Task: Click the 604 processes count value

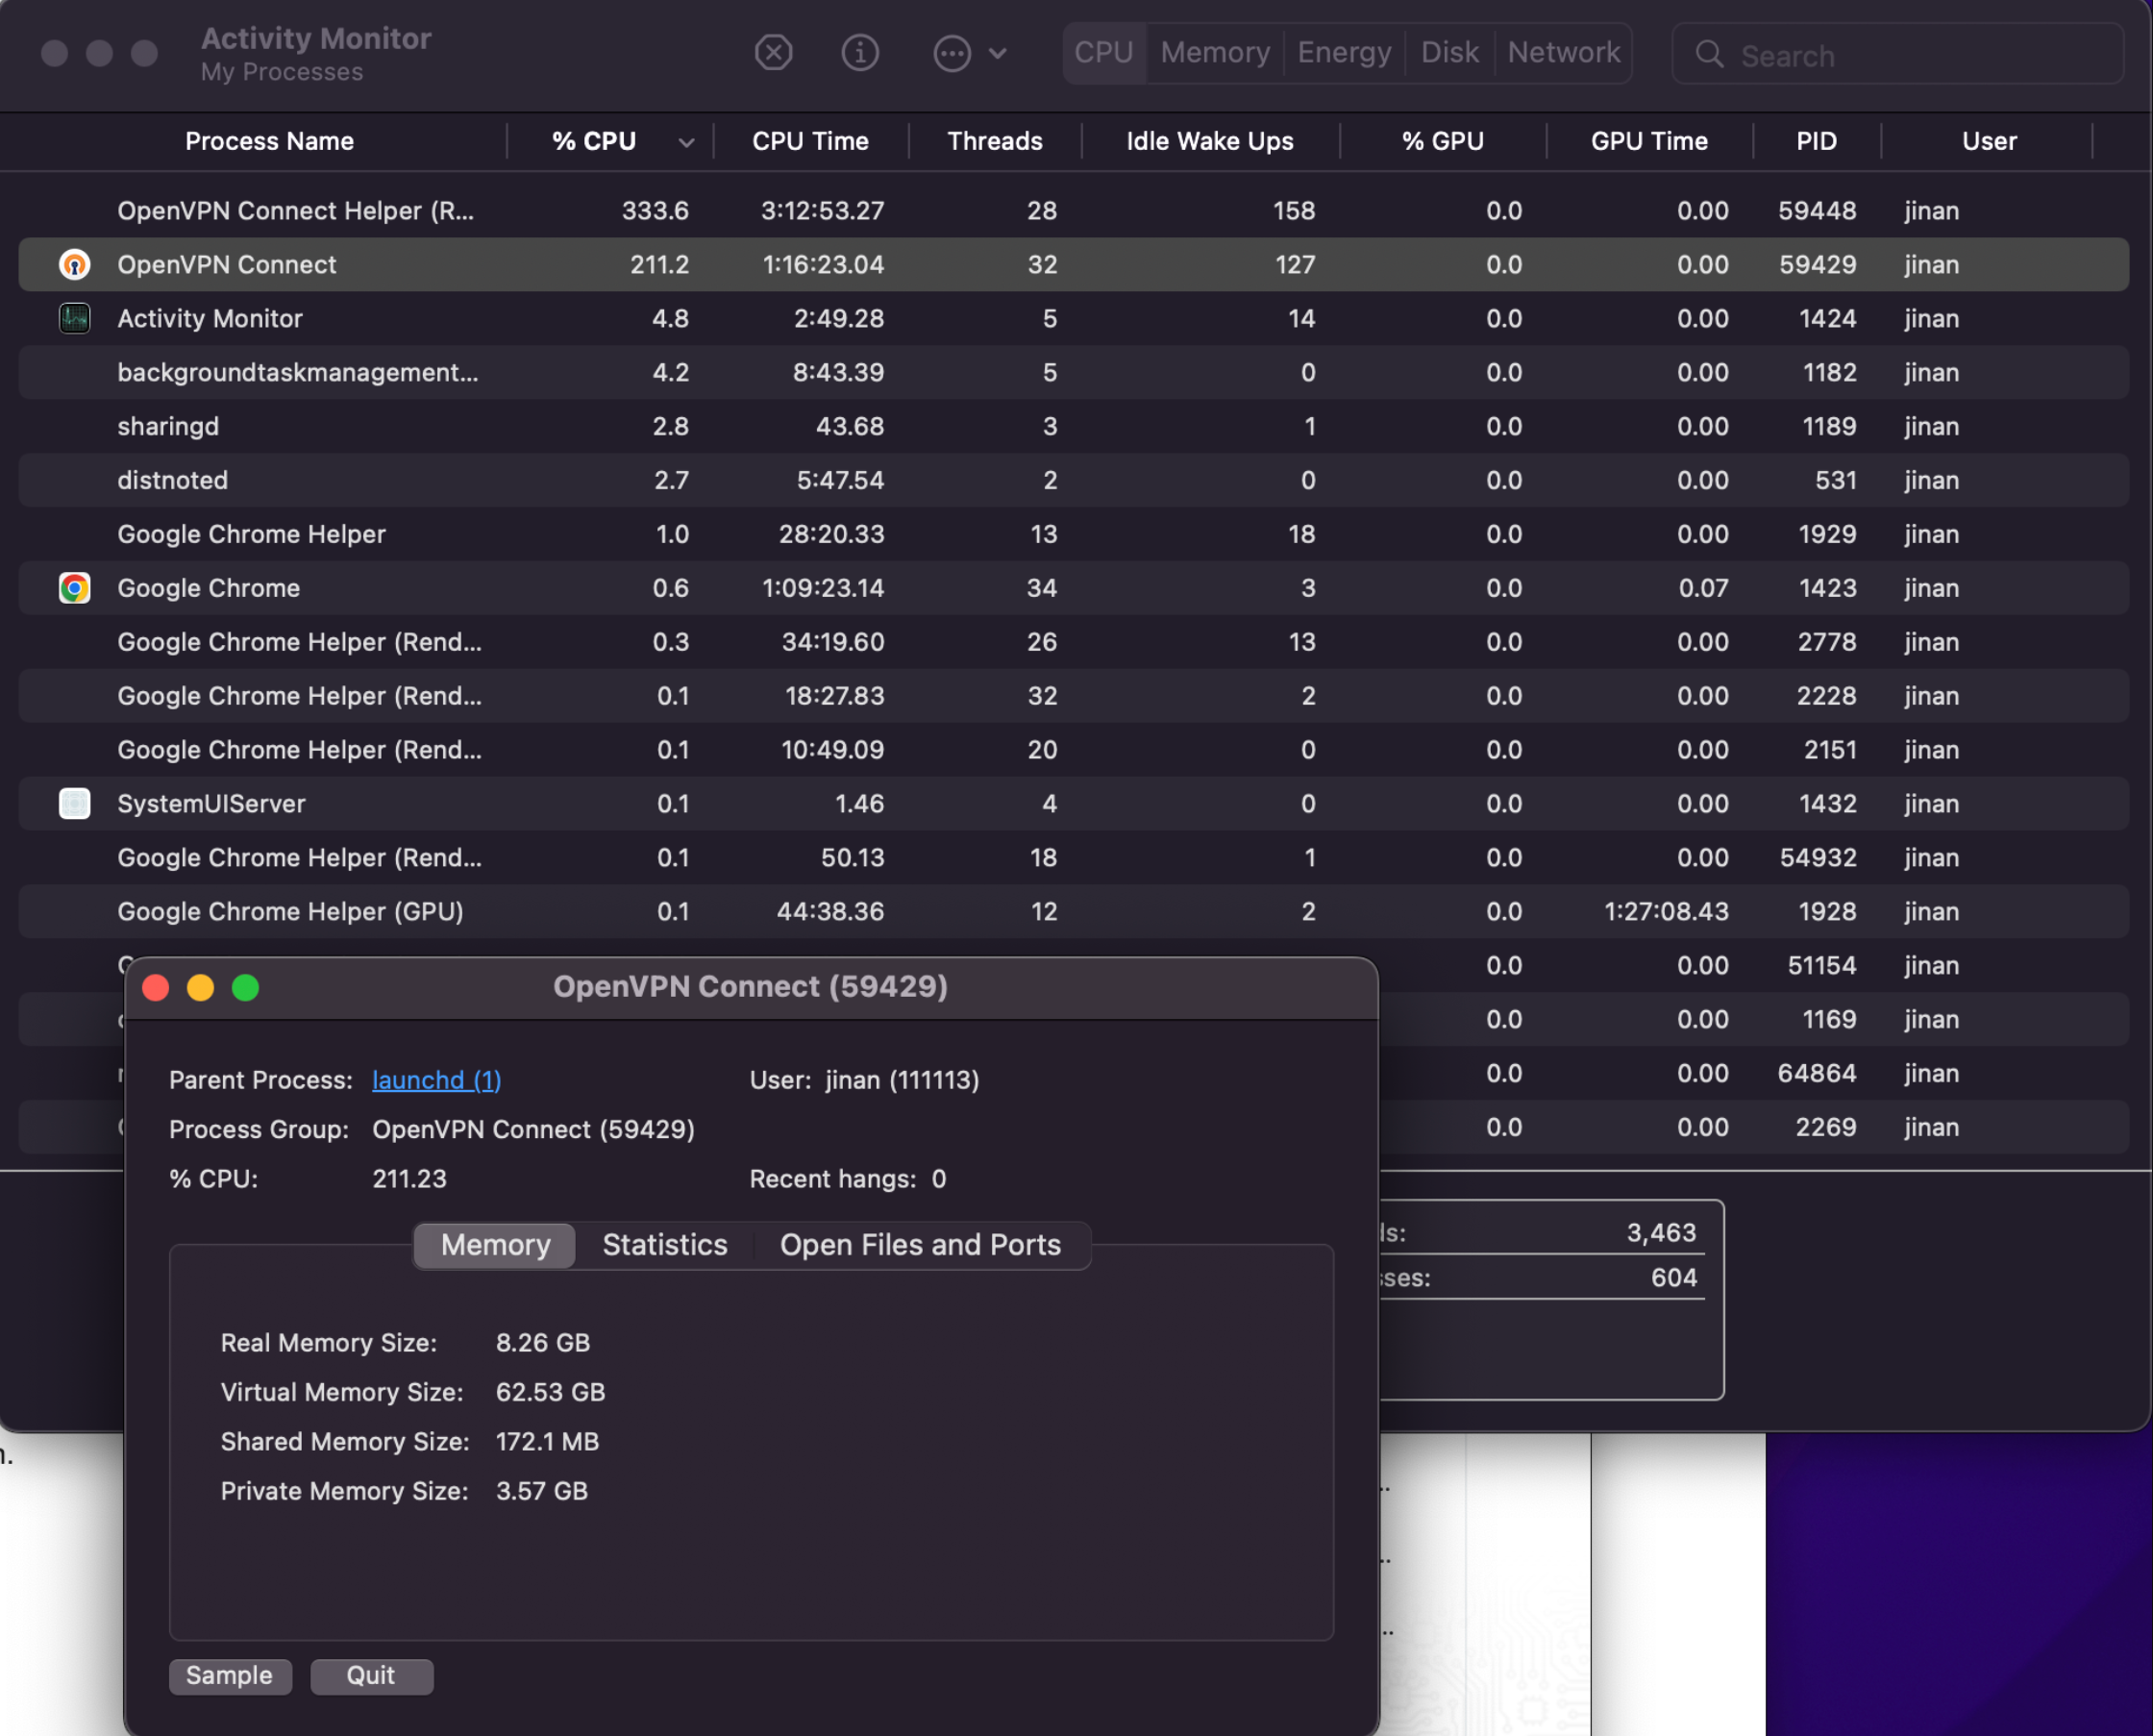Action: point(1674,1278)
